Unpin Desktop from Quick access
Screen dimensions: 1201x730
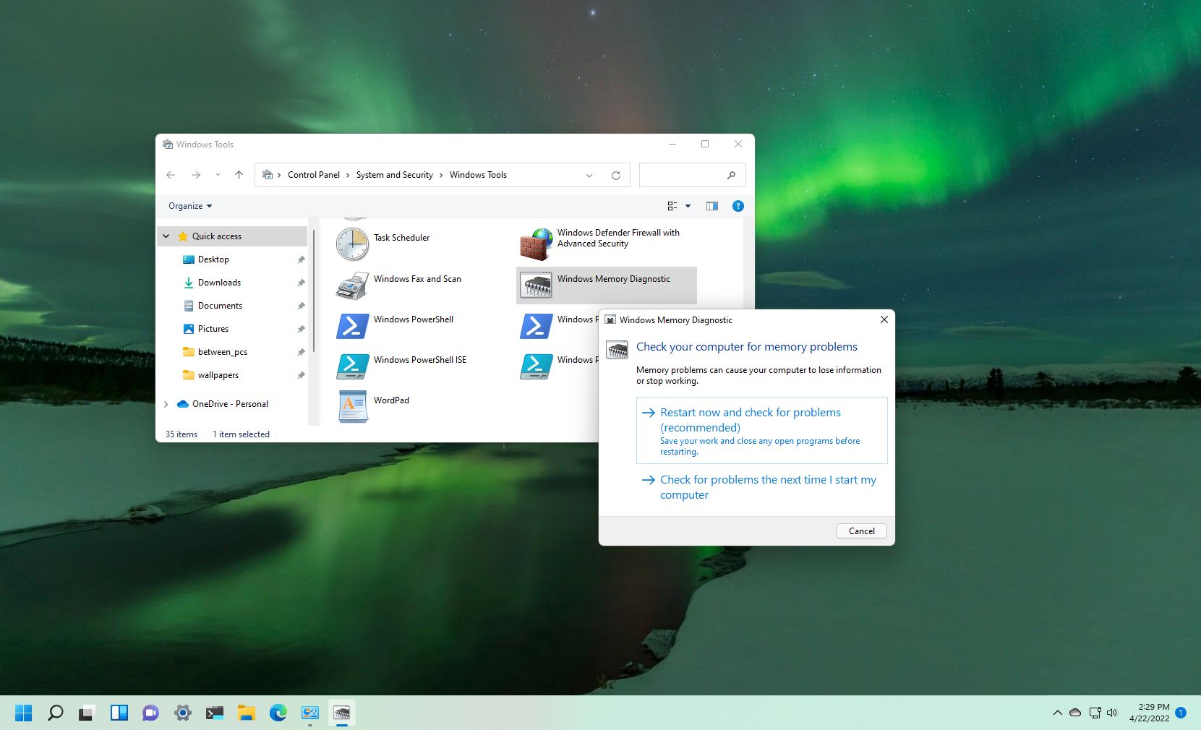301,259
